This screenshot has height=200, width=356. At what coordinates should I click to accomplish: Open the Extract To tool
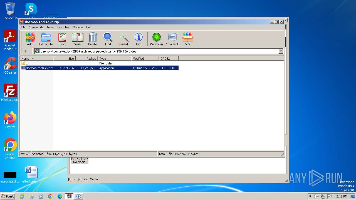pos(46,39)
